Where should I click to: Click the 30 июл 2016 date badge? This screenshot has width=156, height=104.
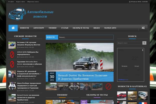52,77
